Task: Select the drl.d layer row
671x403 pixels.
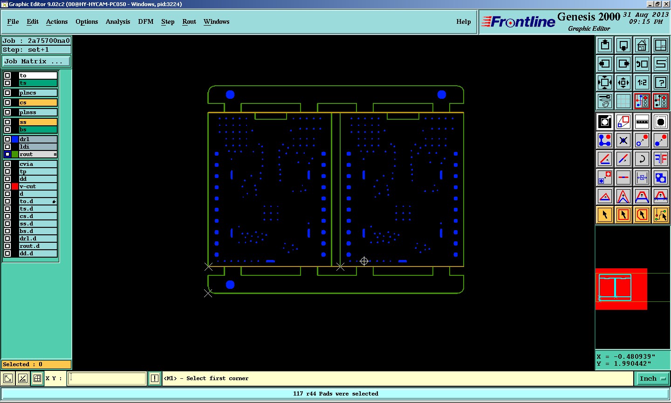Action: (x=38, y=239)
